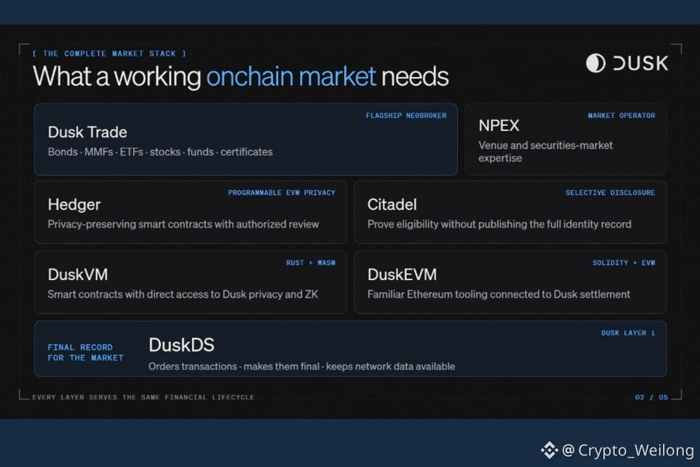The height and width of the screenshot is (467, 700).
Task: Open the Citadel card title
Action: coord(392,205)
